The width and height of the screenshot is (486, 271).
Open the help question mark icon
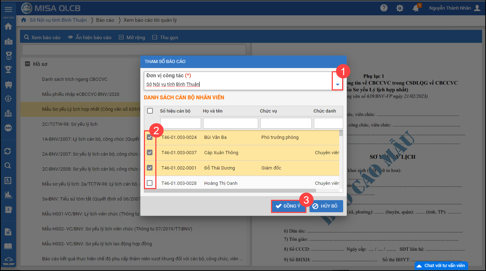coord(384,8)
